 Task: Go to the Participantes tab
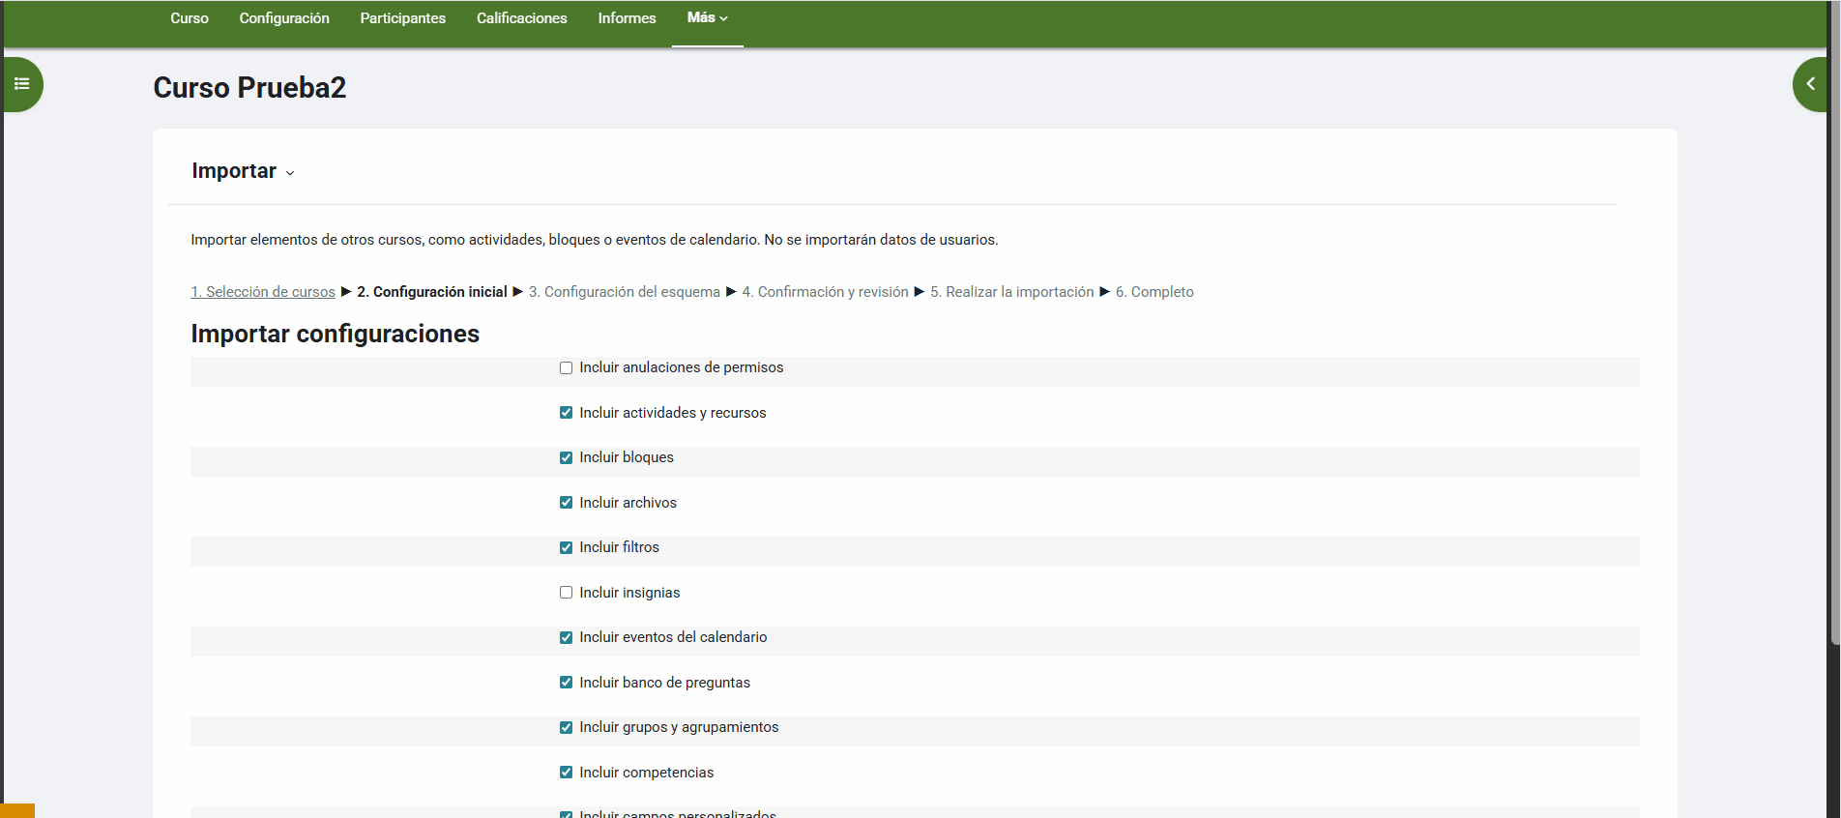402,18
